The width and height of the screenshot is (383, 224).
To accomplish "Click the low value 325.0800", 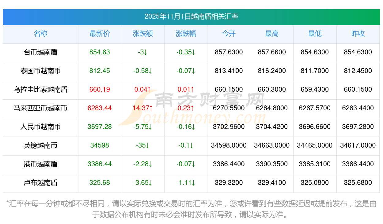I will [x=315, y=183].
